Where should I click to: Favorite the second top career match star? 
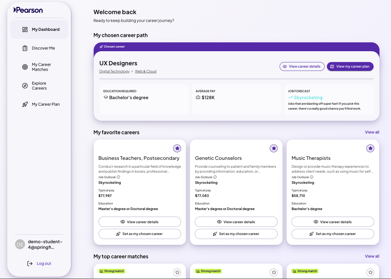click(x=274, y=272)
